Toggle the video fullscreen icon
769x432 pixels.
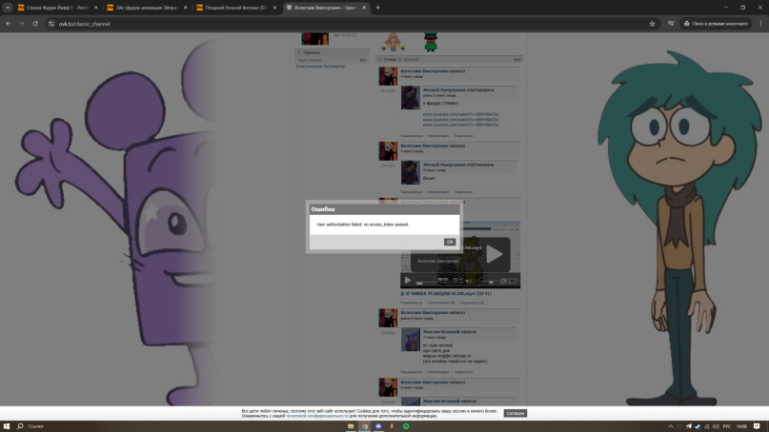pyautogui.click(x=513, y=281)
